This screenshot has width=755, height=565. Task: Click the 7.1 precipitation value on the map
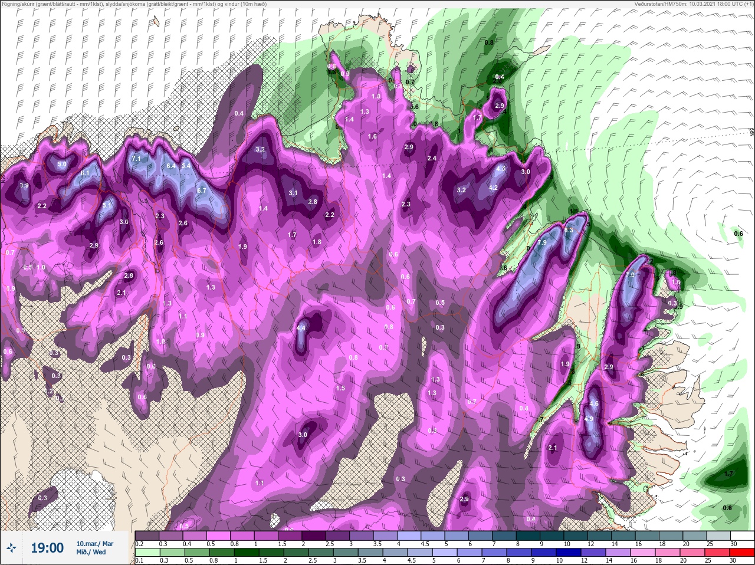(x=136, y=159)
